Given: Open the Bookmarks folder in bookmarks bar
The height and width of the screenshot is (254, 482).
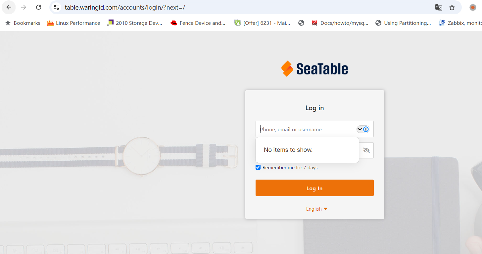Looking at the screenshot, I should click(x=23, y=23).
